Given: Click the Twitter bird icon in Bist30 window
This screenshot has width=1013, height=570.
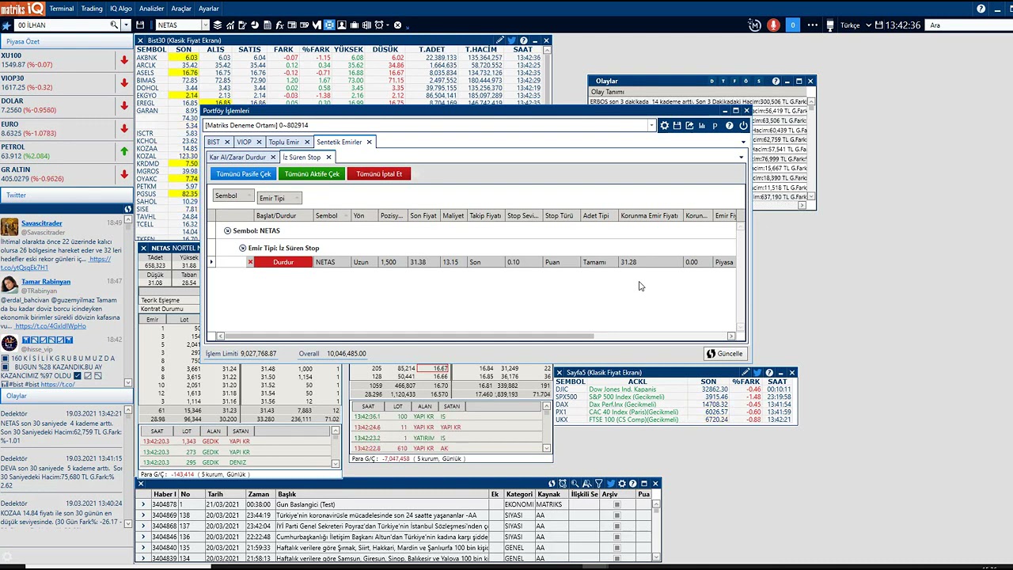Looking at the screenshot, I should pos(512,40).
